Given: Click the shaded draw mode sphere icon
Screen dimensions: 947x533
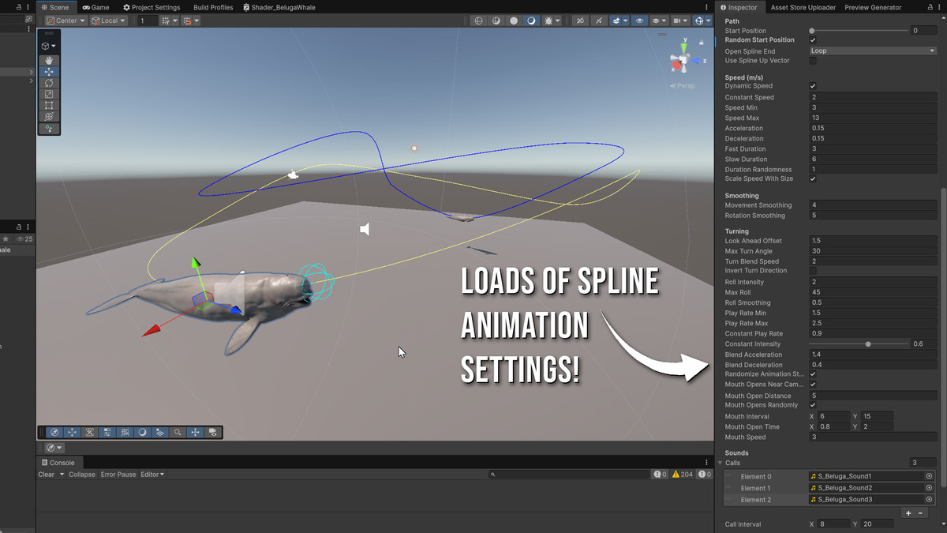Looking at the screenshot, I should coord(531,21).
